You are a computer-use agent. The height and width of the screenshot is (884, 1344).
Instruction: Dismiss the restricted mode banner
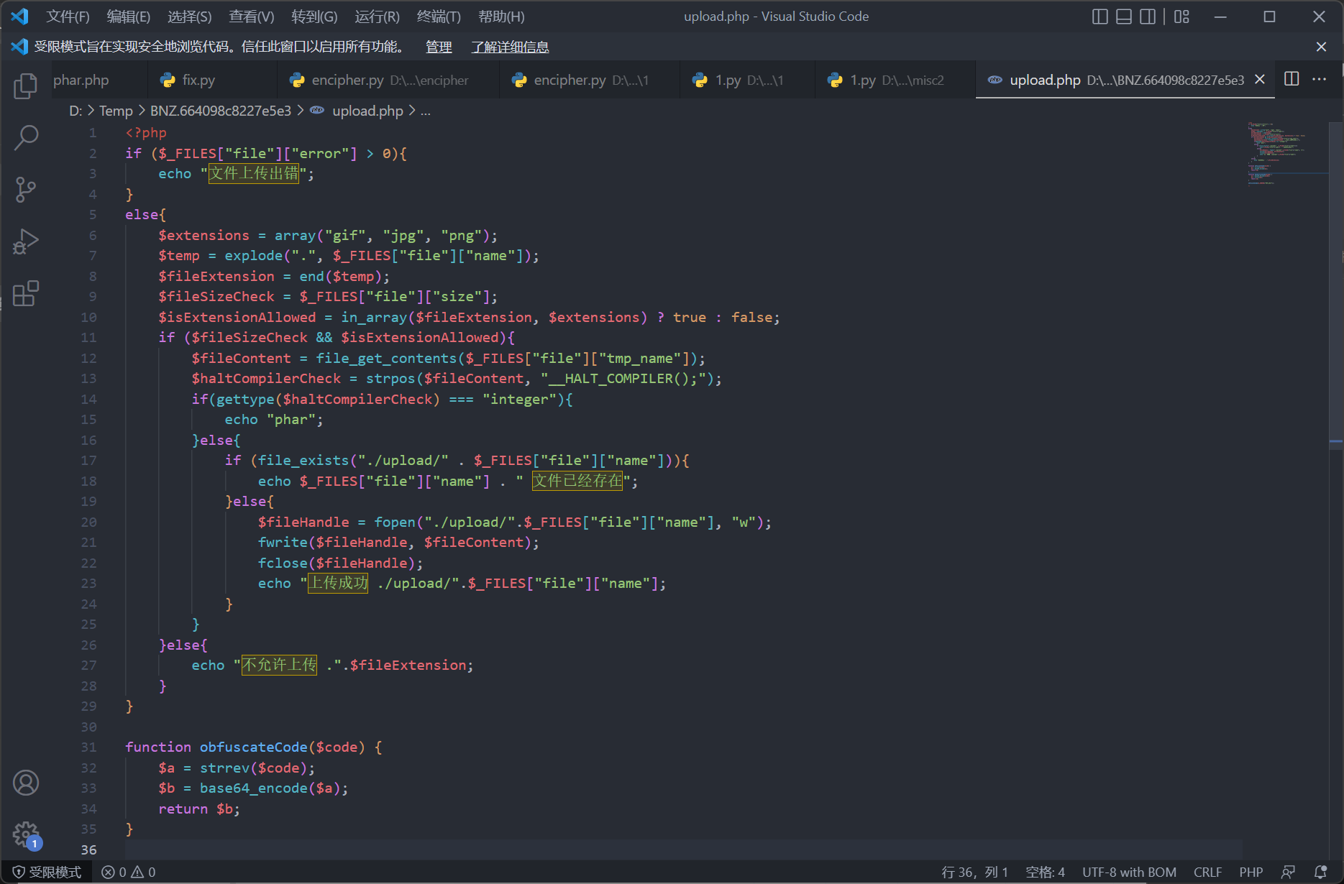coord(1321,47)
